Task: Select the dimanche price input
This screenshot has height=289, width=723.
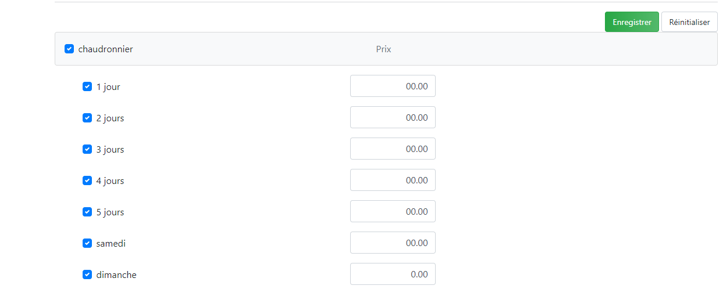Action: [x=393, y=274]
